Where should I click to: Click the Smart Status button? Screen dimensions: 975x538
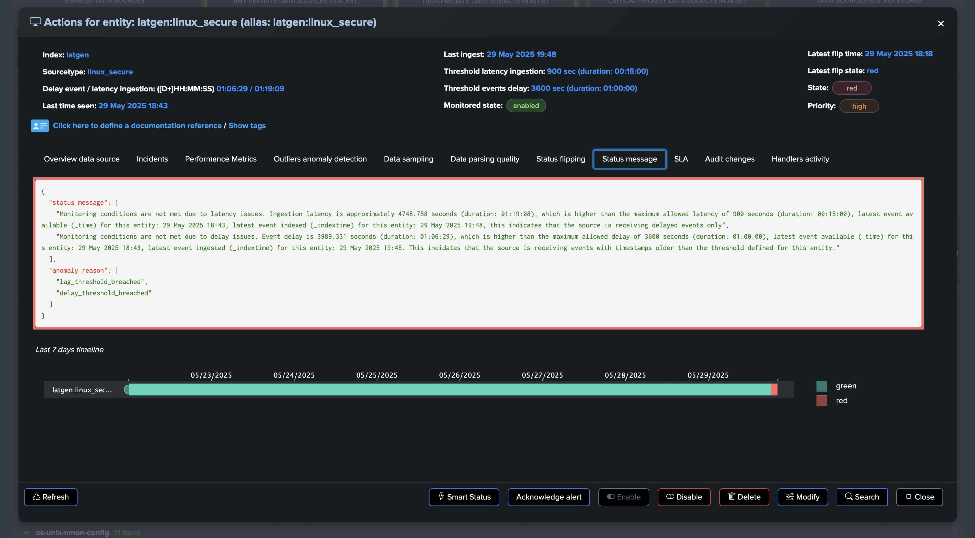point(464,497)
